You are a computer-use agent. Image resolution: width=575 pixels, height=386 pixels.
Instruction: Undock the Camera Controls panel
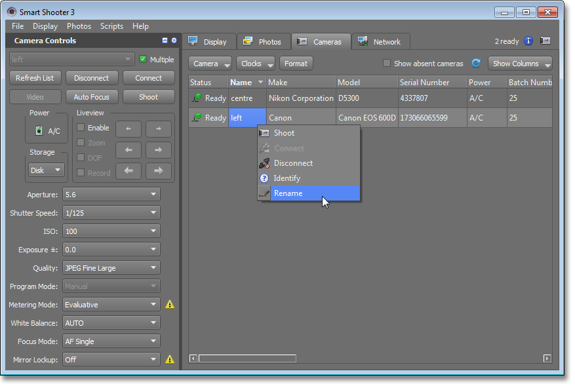pos(165,41)
